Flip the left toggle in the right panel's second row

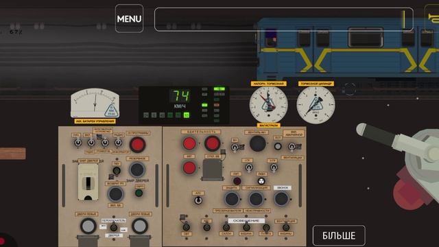pos(248,167)
